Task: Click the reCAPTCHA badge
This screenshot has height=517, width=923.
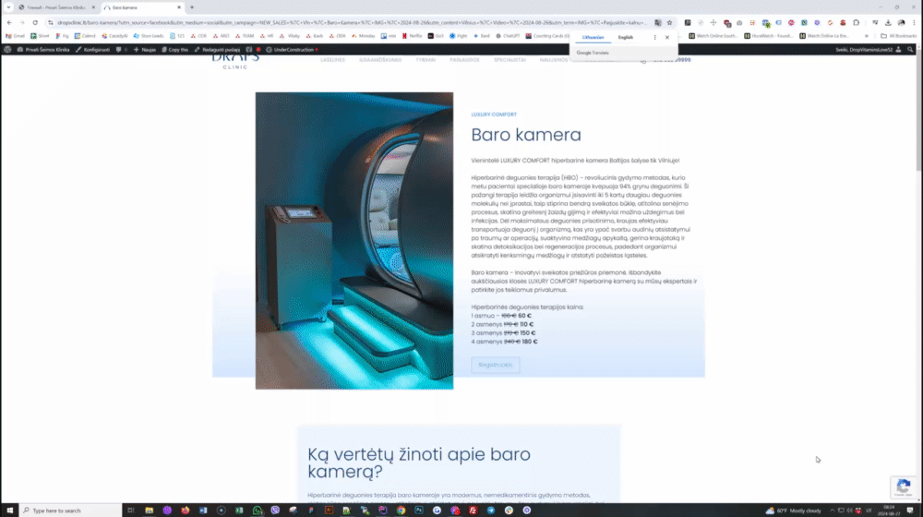Action: (904, 487)
